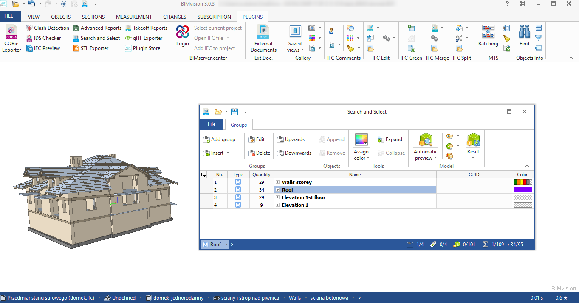Click the save icon in Search and Select title bar
579x303 pixels.
234,112
